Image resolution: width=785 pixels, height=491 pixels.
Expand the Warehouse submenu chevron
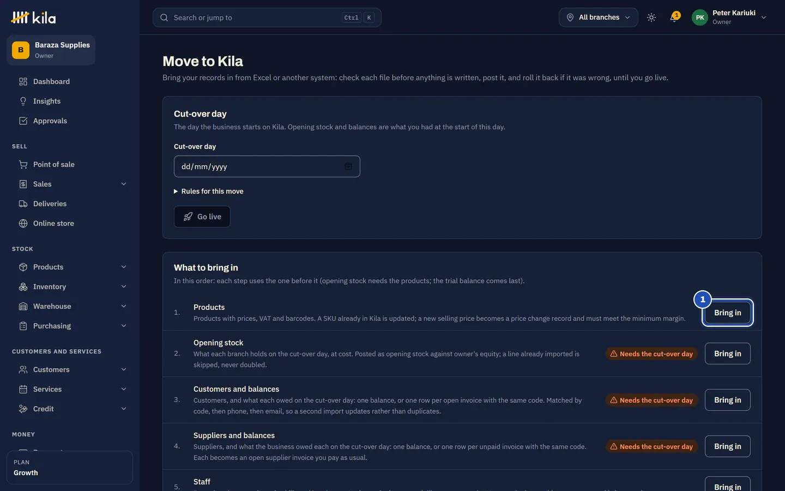click(x=124, y=306)
